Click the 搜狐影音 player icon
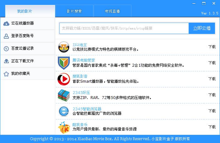 pyautogui.click(x=64, y=79)
